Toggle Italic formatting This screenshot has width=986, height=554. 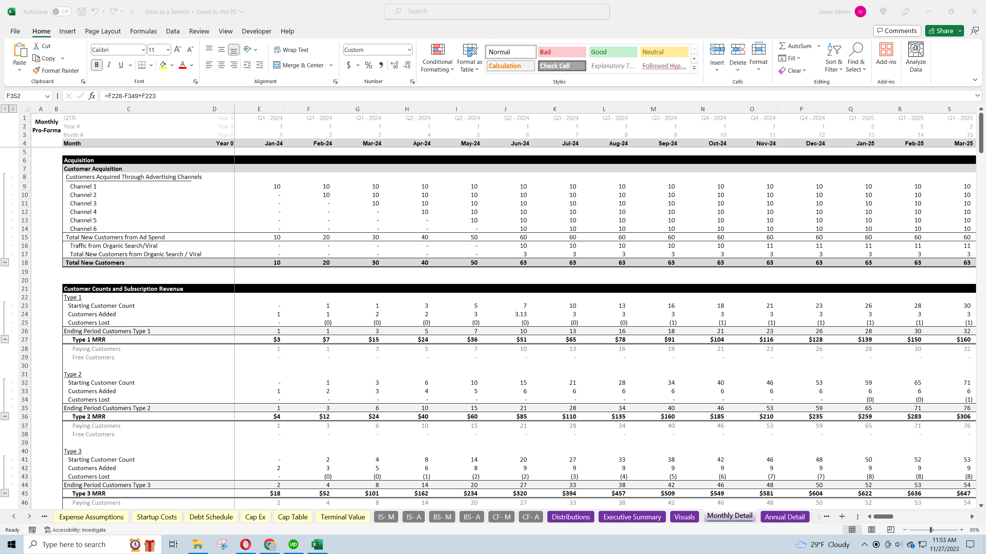click(109, 65)
